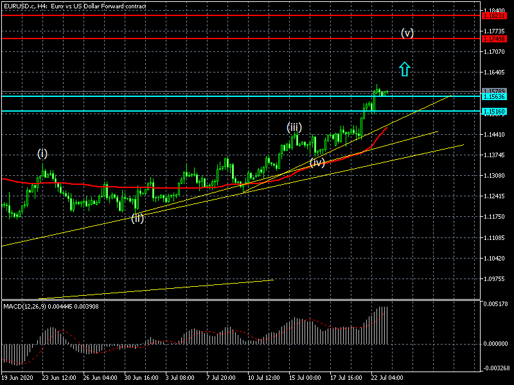Screen dimensions: 514x385
Task: Click the MACD 0.005178 scale value
Action: pos(497,304)
